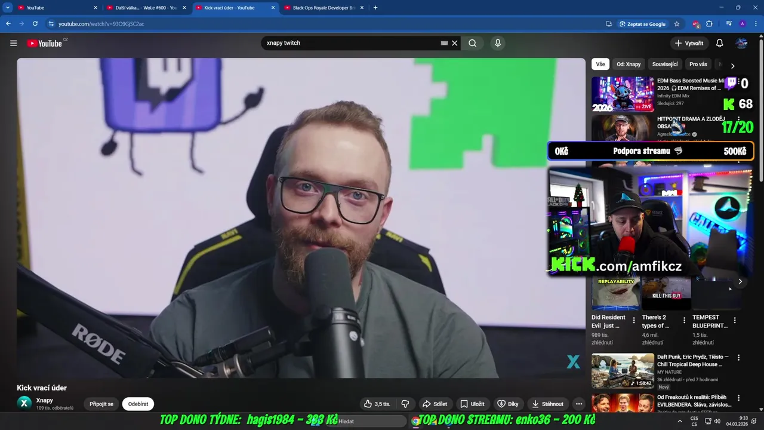Open options for 'TEMPEST BLUEPRINT' short

click(x=735, y=321)
